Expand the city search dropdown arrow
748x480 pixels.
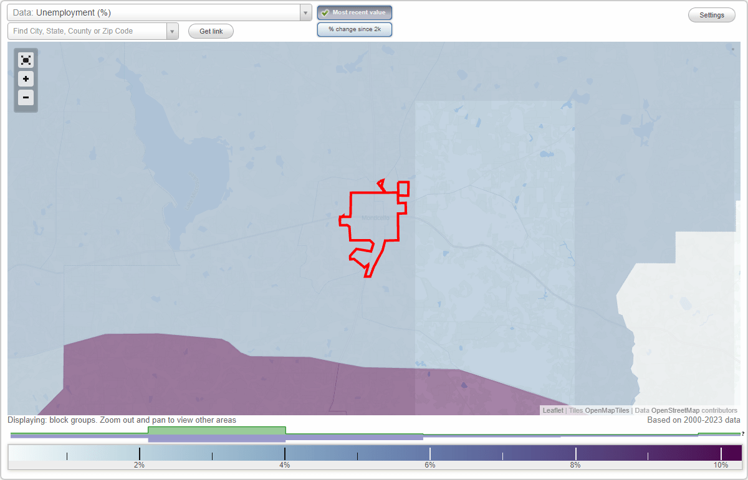pyautogui.click(x=173, y=31)
